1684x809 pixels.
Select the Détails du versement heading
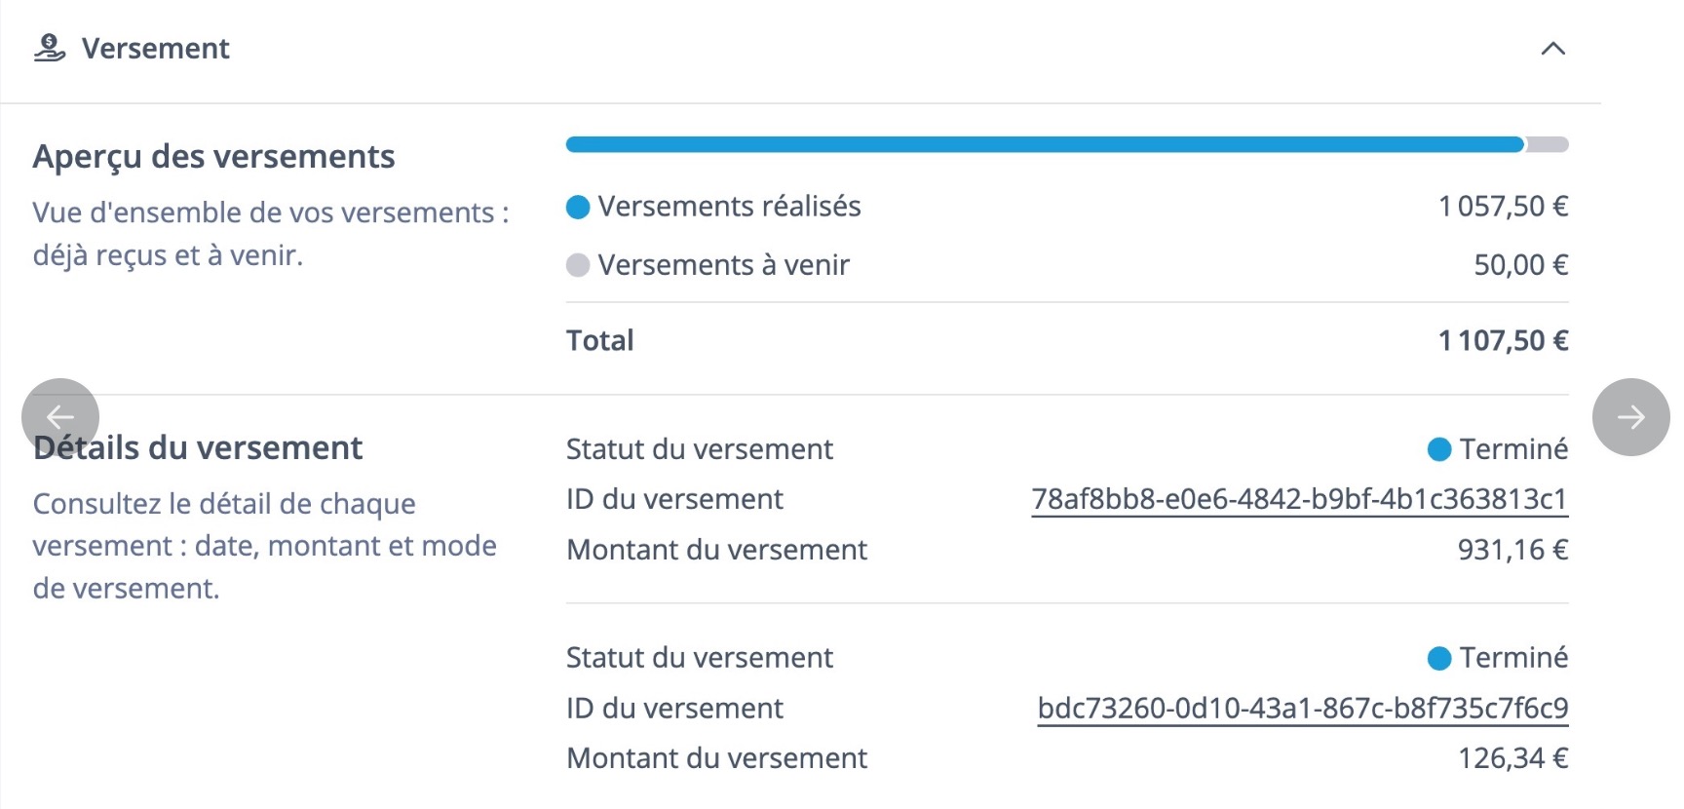coord(198,447)
